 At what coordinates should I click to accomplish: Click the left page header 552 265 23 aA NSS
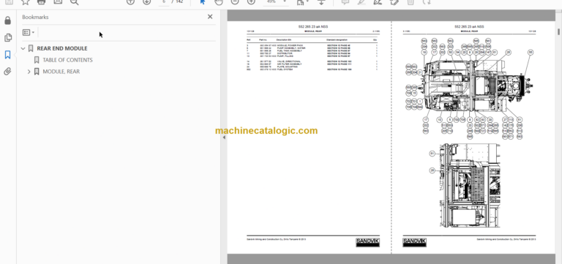(x=313, y=27)
